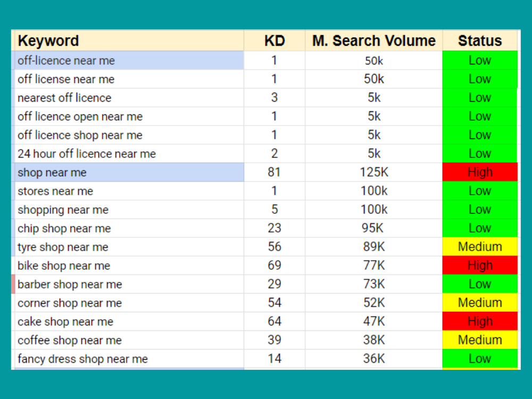Click the red High status for cake shop
The image size is (532, 399).
click(479, 321)
